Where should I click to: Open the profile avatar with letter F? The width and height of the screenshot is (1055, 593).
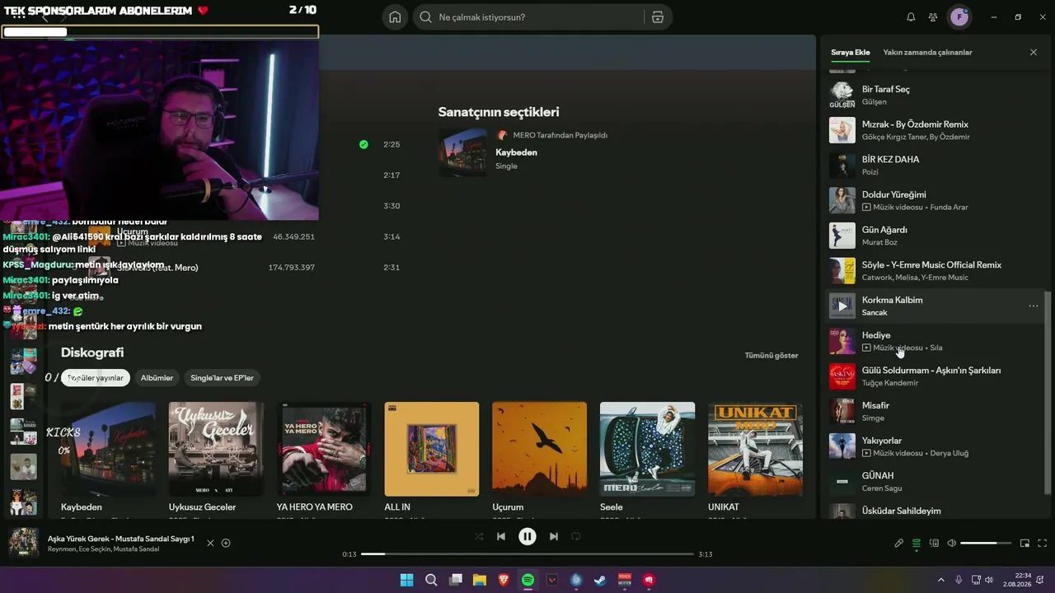click(959, 17)
